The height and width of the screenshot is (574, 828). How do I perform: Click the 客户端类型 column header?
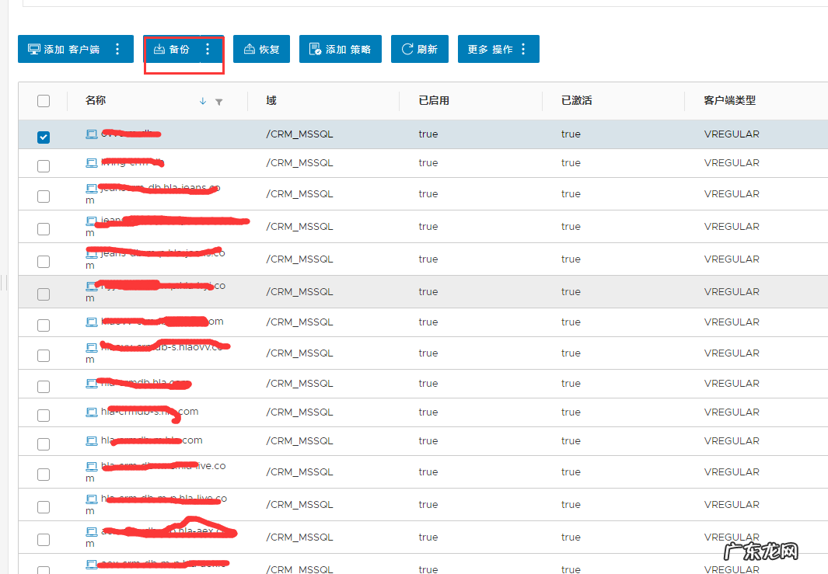(729, 100)
